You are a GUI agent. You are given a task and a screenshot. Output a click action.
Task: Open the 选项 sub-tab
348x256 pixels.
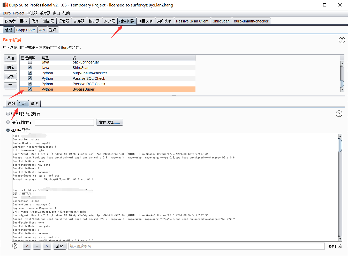click(x=52, y=30)
